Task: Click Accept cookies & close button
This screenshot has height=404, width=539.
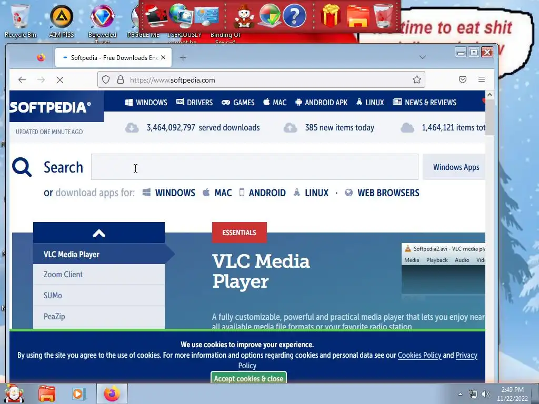Action: (248, 378)
